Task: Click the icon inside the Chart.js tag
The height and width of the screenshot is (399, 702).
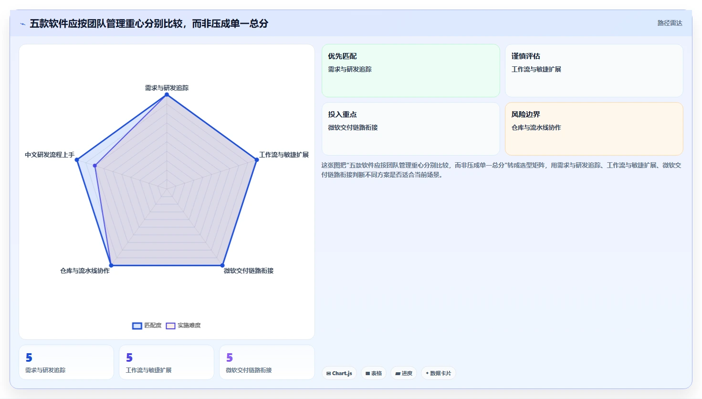Action: [329, 374]
